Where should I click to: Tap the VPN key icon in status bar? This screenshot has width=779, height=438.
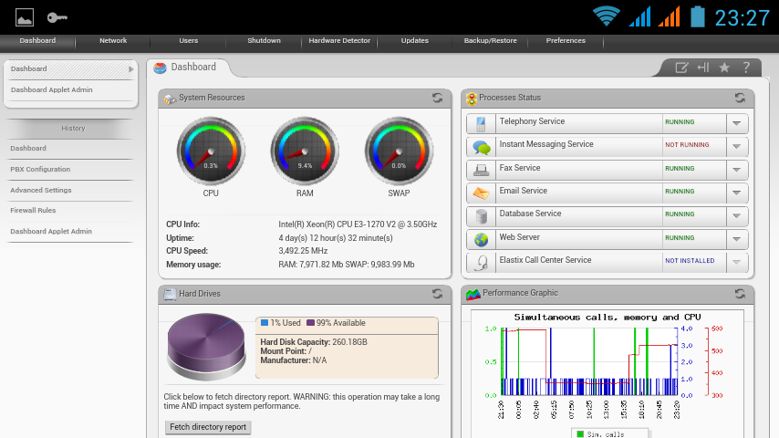[57, 18]
